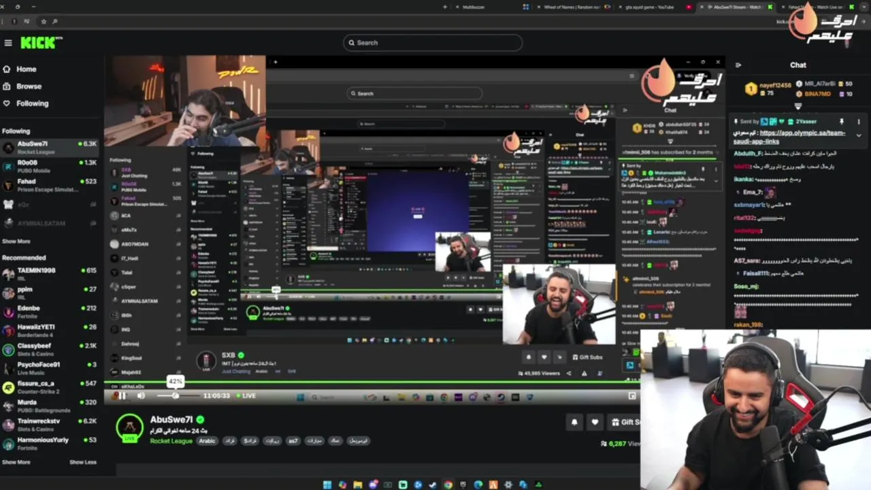
Task: Jump to LIVE in the player
Action: [x=246, y=395]
